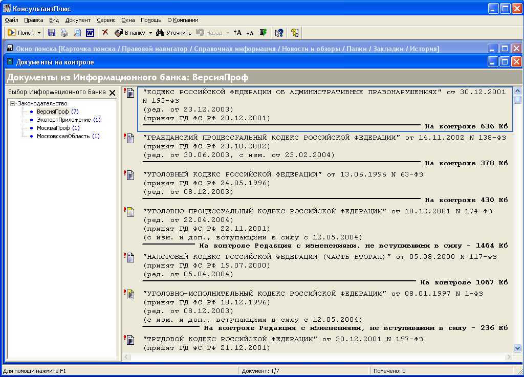The width and height of the screenshot is (524, 377).
Task: Click icon beside Гражданский процессуальный кодекс
Action: [129, 138]
